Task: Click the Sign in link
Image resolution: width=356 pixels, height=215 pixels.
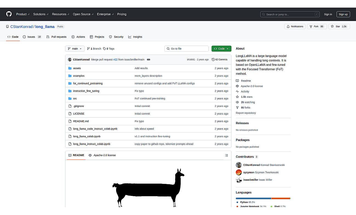Action: (x=328, y=14)
